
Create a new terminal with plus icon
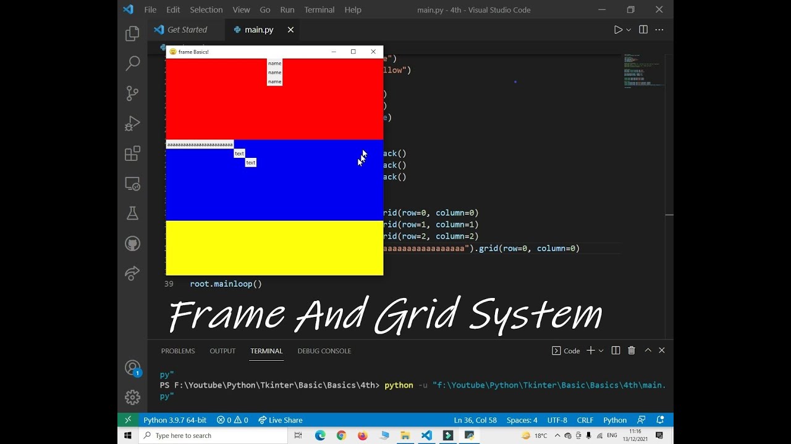tap(591, 350)
